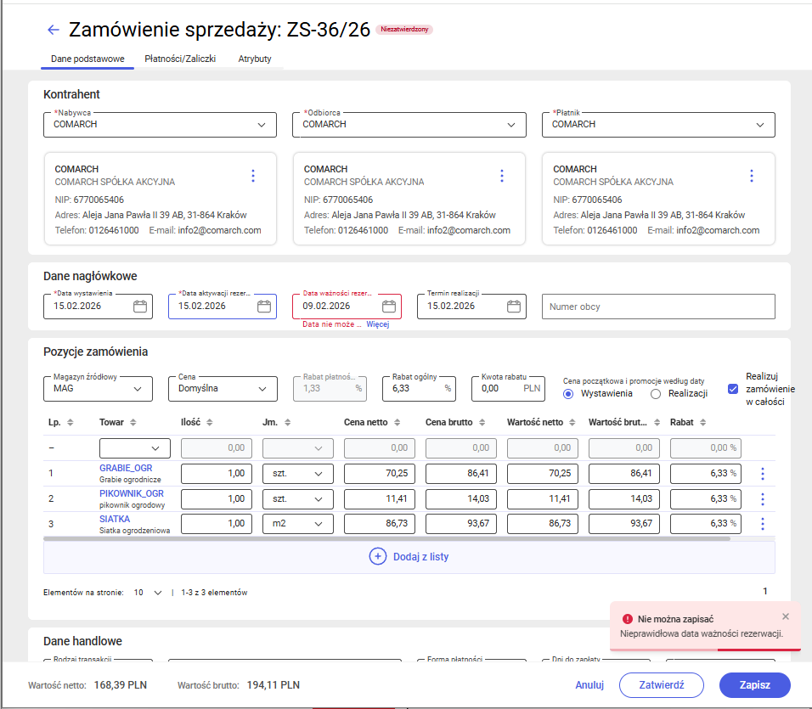Open the calendar icon for Termin realizacji
812x709 pixels.
coord(513,307)
